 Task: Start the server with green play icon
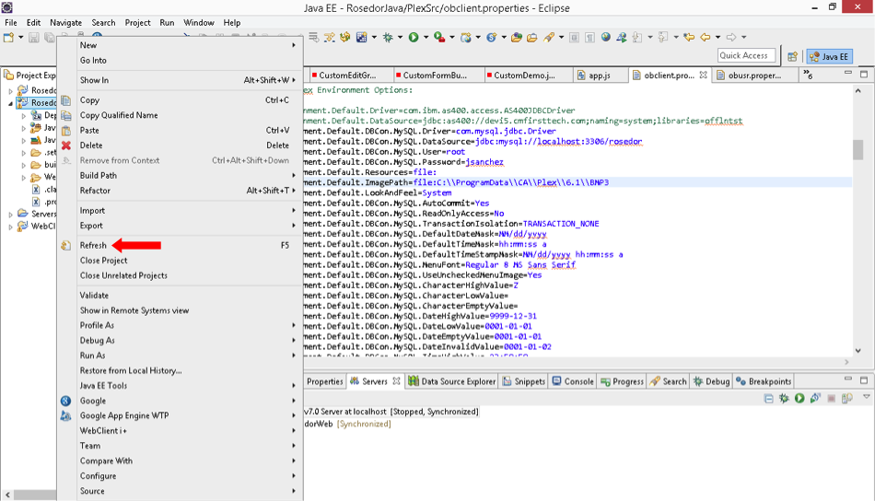pyautogui.click(x=799, y=399)
